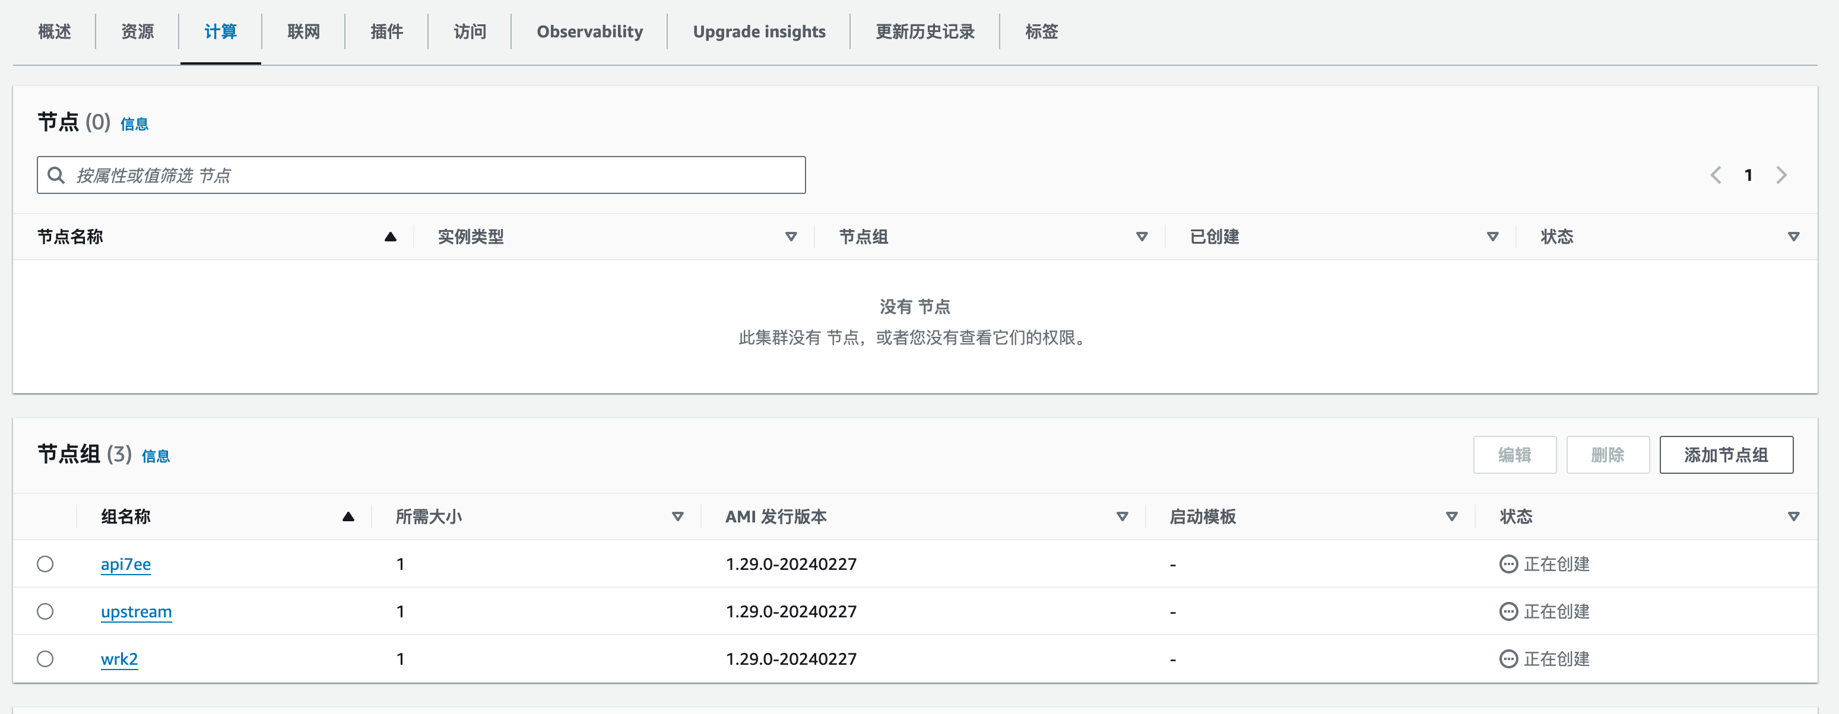This screenshot has width=1839, height=714.
Task: Sort nodes by 已创建 column arrow
Action: click(x=1492, y=237)
